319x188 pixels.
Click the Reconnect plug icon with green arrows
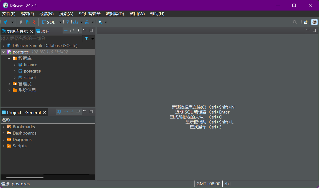27,22
